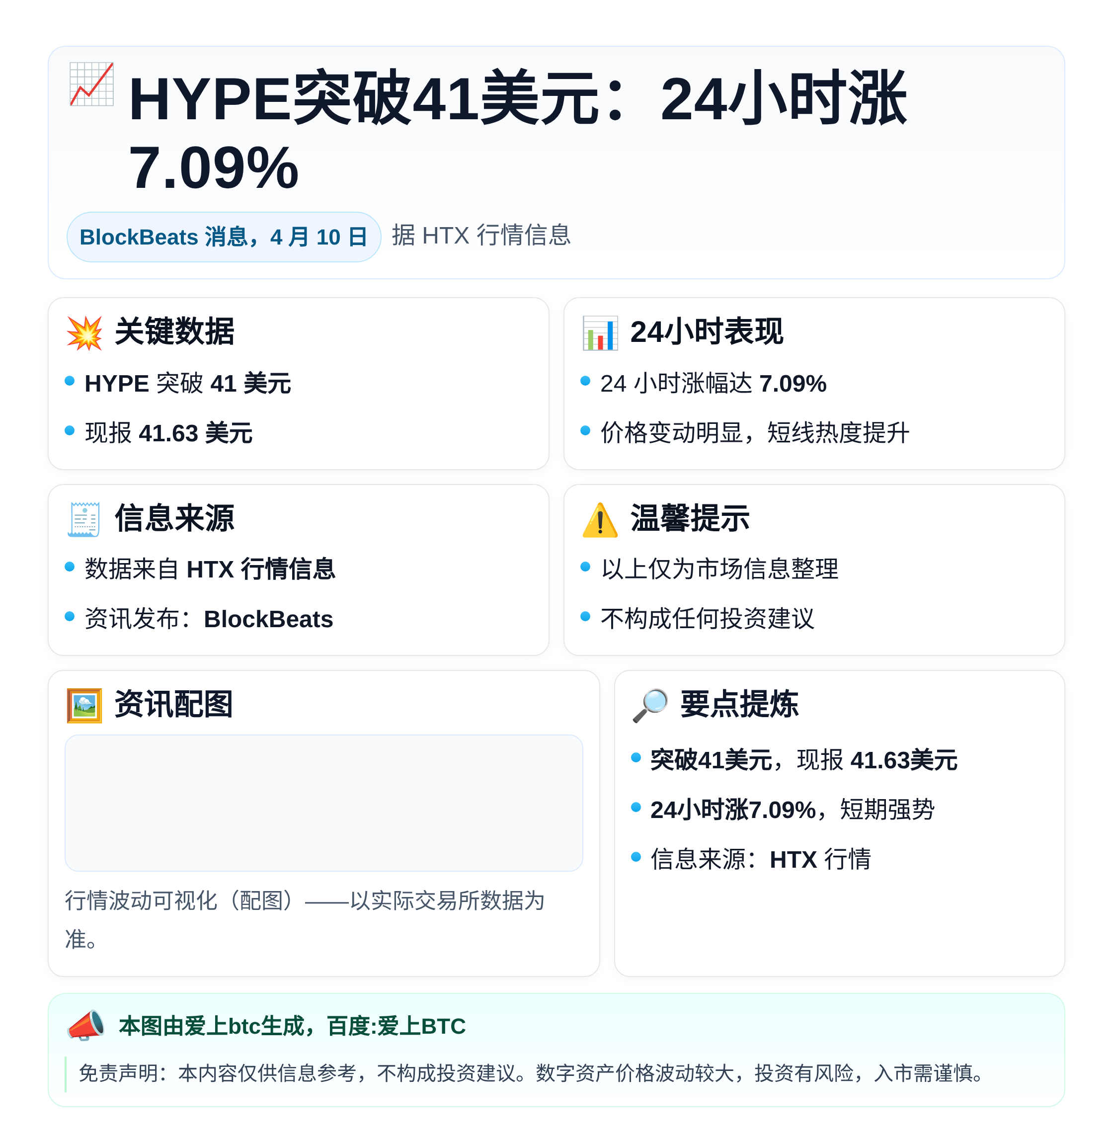Click the bullet 突破41美元，现报 41.63美元

pos(804,760)
